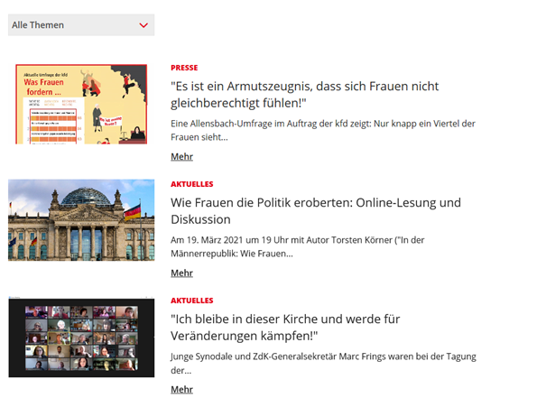
Task: Click the red chevron in topic filter
Action: (x=143, y=26)
